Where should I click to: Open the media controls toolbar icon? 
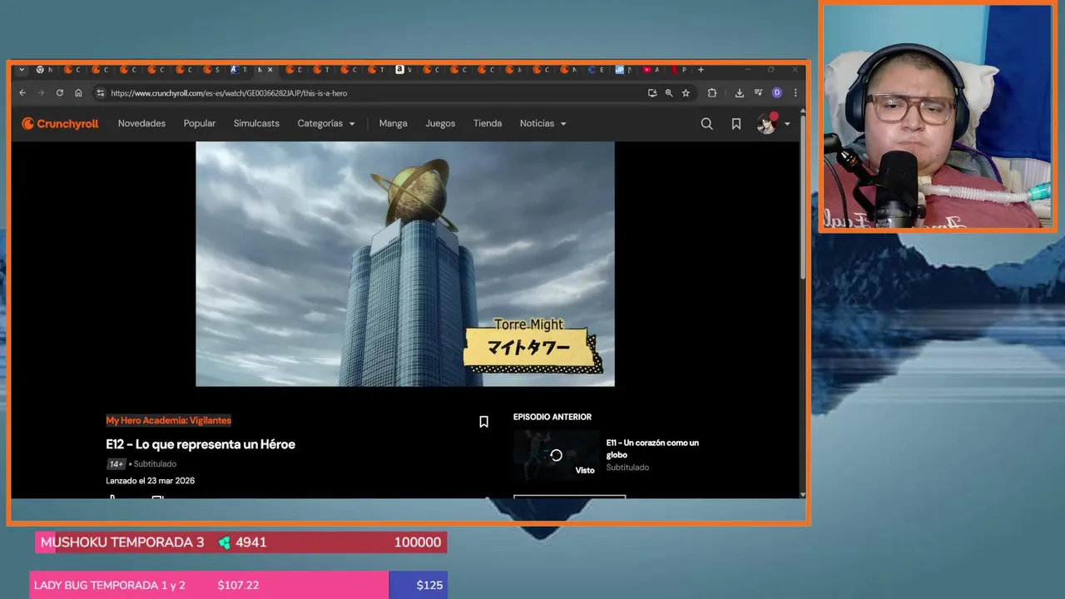click(x=758, y=93)
